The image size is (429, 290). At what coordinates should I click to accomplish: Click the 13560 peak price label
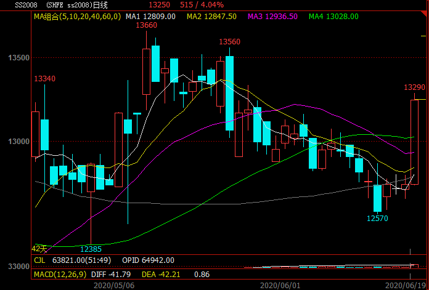click(229, 42)
